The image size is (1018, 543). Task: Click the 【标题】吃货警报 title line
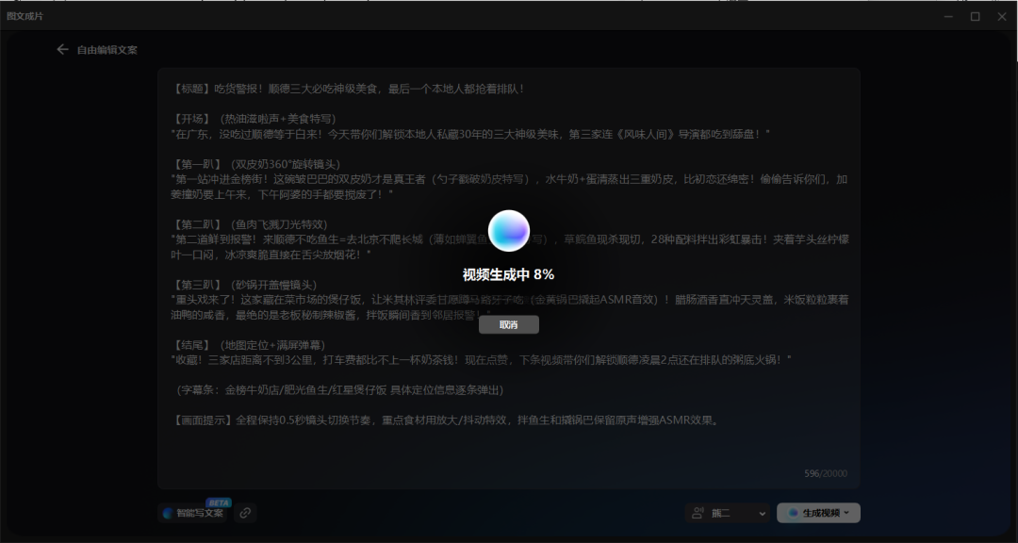tap(348, 89)
